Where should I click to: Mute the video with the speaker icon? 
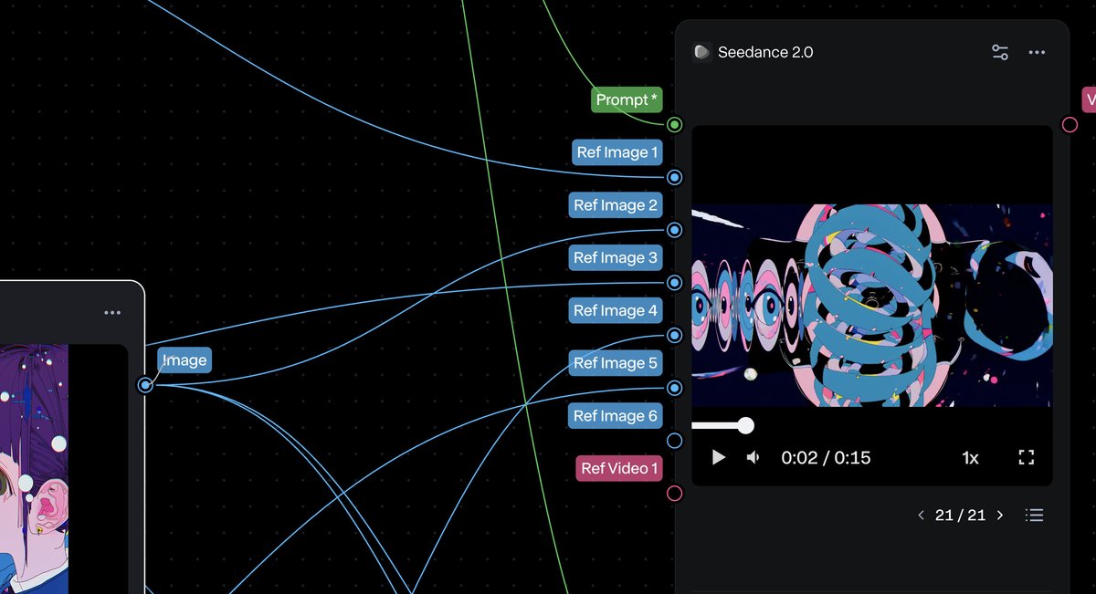(753, 457)
